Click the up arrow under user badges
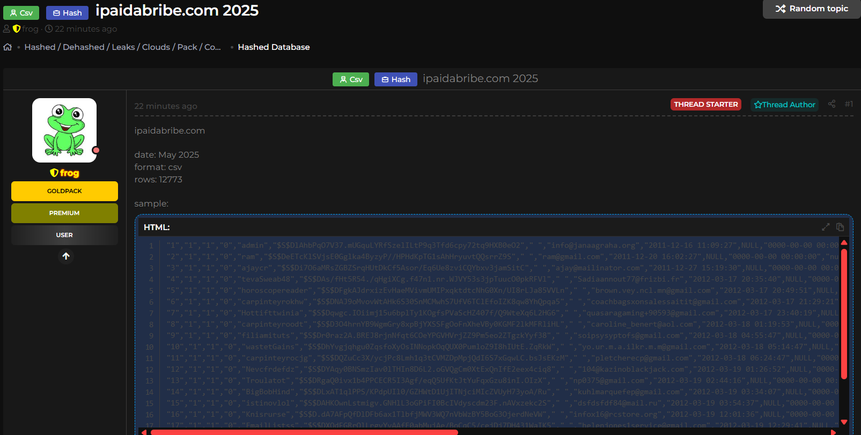 coord(65,256)
